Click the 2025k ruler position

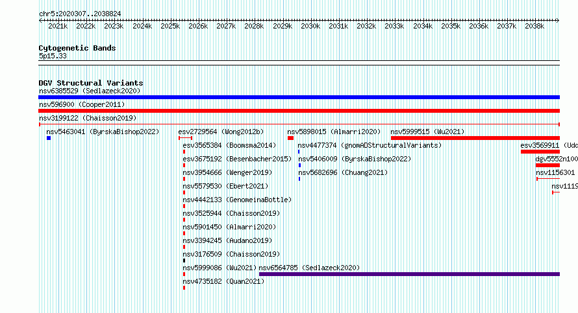tap(170, 26)
